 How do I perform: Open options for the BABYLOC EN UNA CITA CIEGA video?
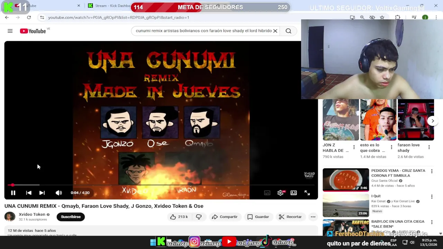click(432, 222)
